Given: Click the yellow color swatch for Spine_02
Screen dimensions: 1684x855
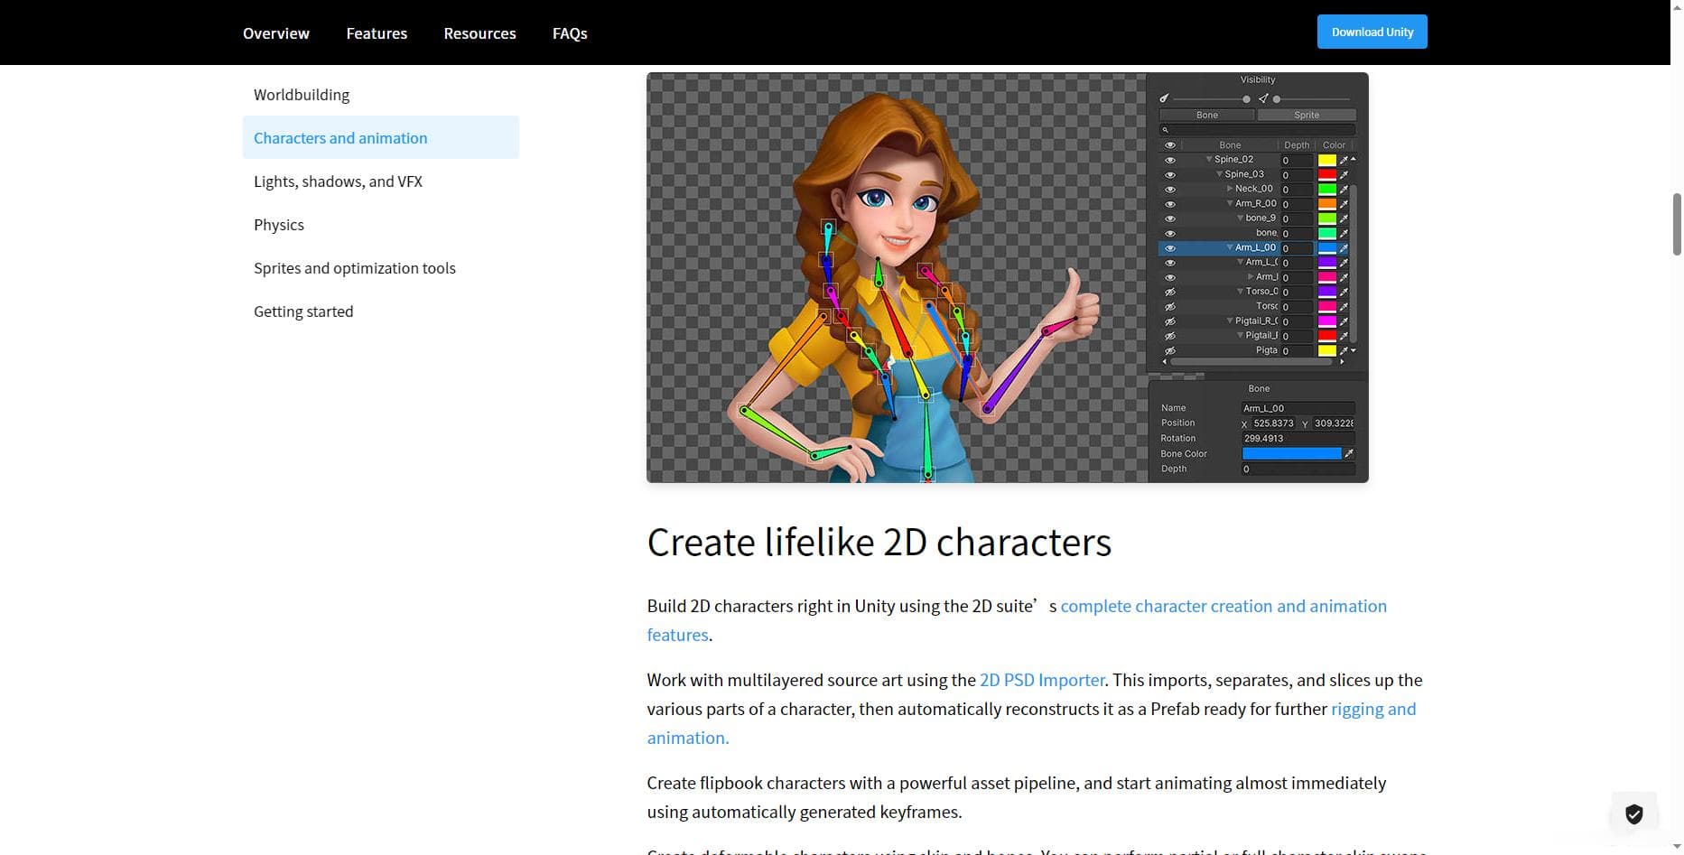Looking at the screenshot, I should (1327, 160).
